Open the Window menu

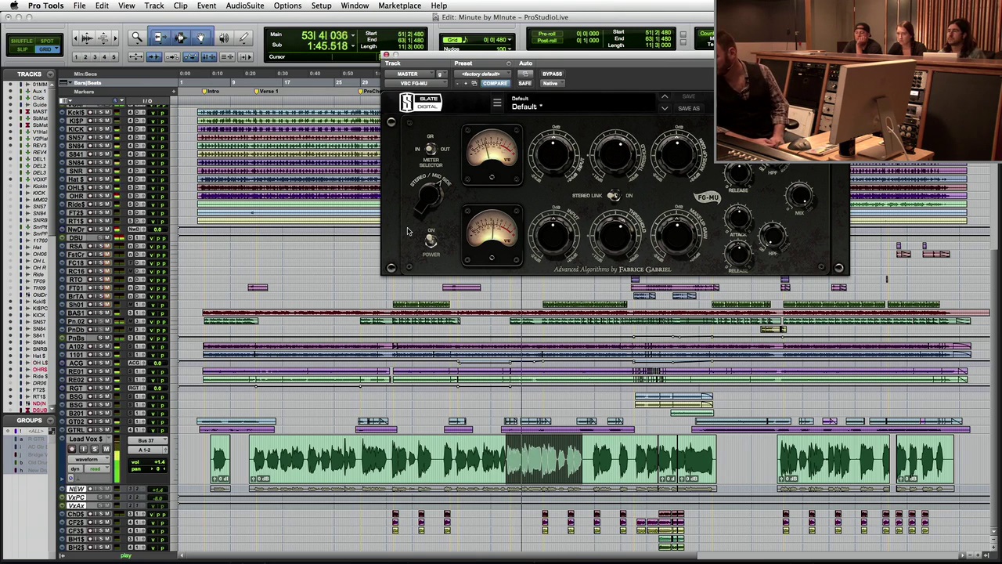tap(355, 5)
